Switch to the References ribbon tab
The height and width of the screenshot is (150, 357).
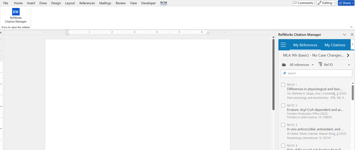click(x=87, y=3)
